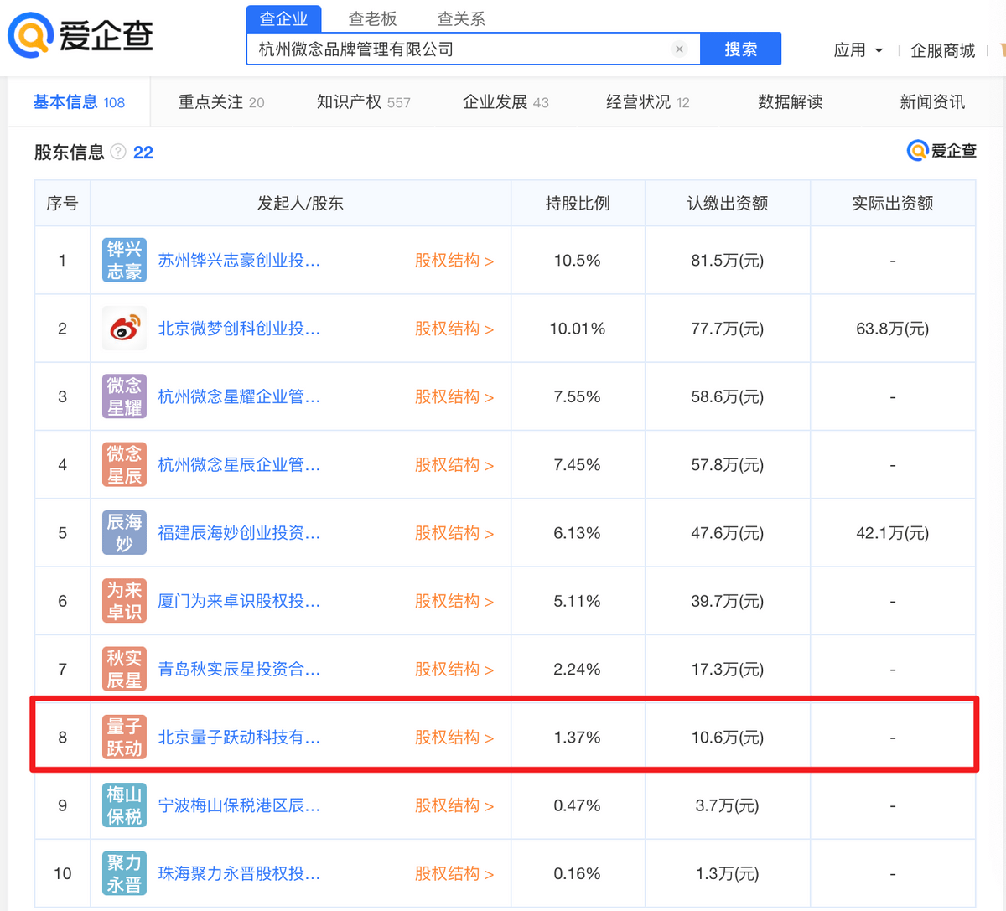The image size is (1006, 911).
Task: Click the help icon beside 股东信息
Action: (118, 152)
